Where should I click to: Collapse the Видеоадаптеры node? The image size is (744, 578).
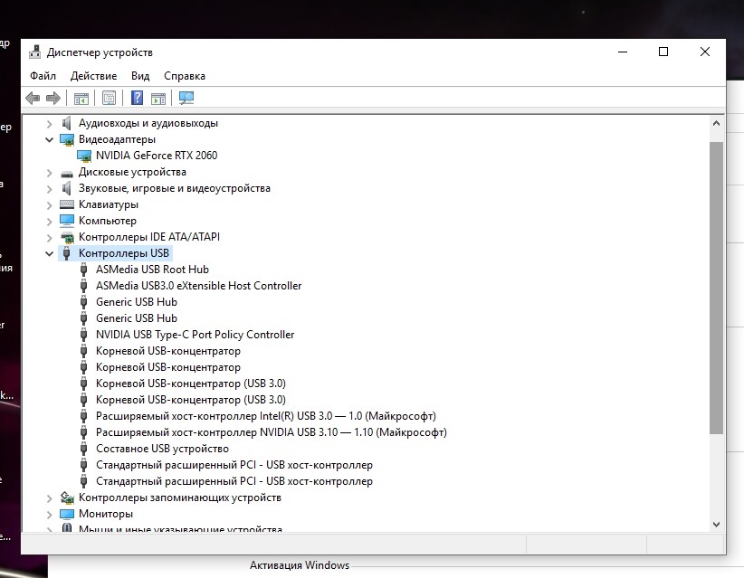pos(50,139)
